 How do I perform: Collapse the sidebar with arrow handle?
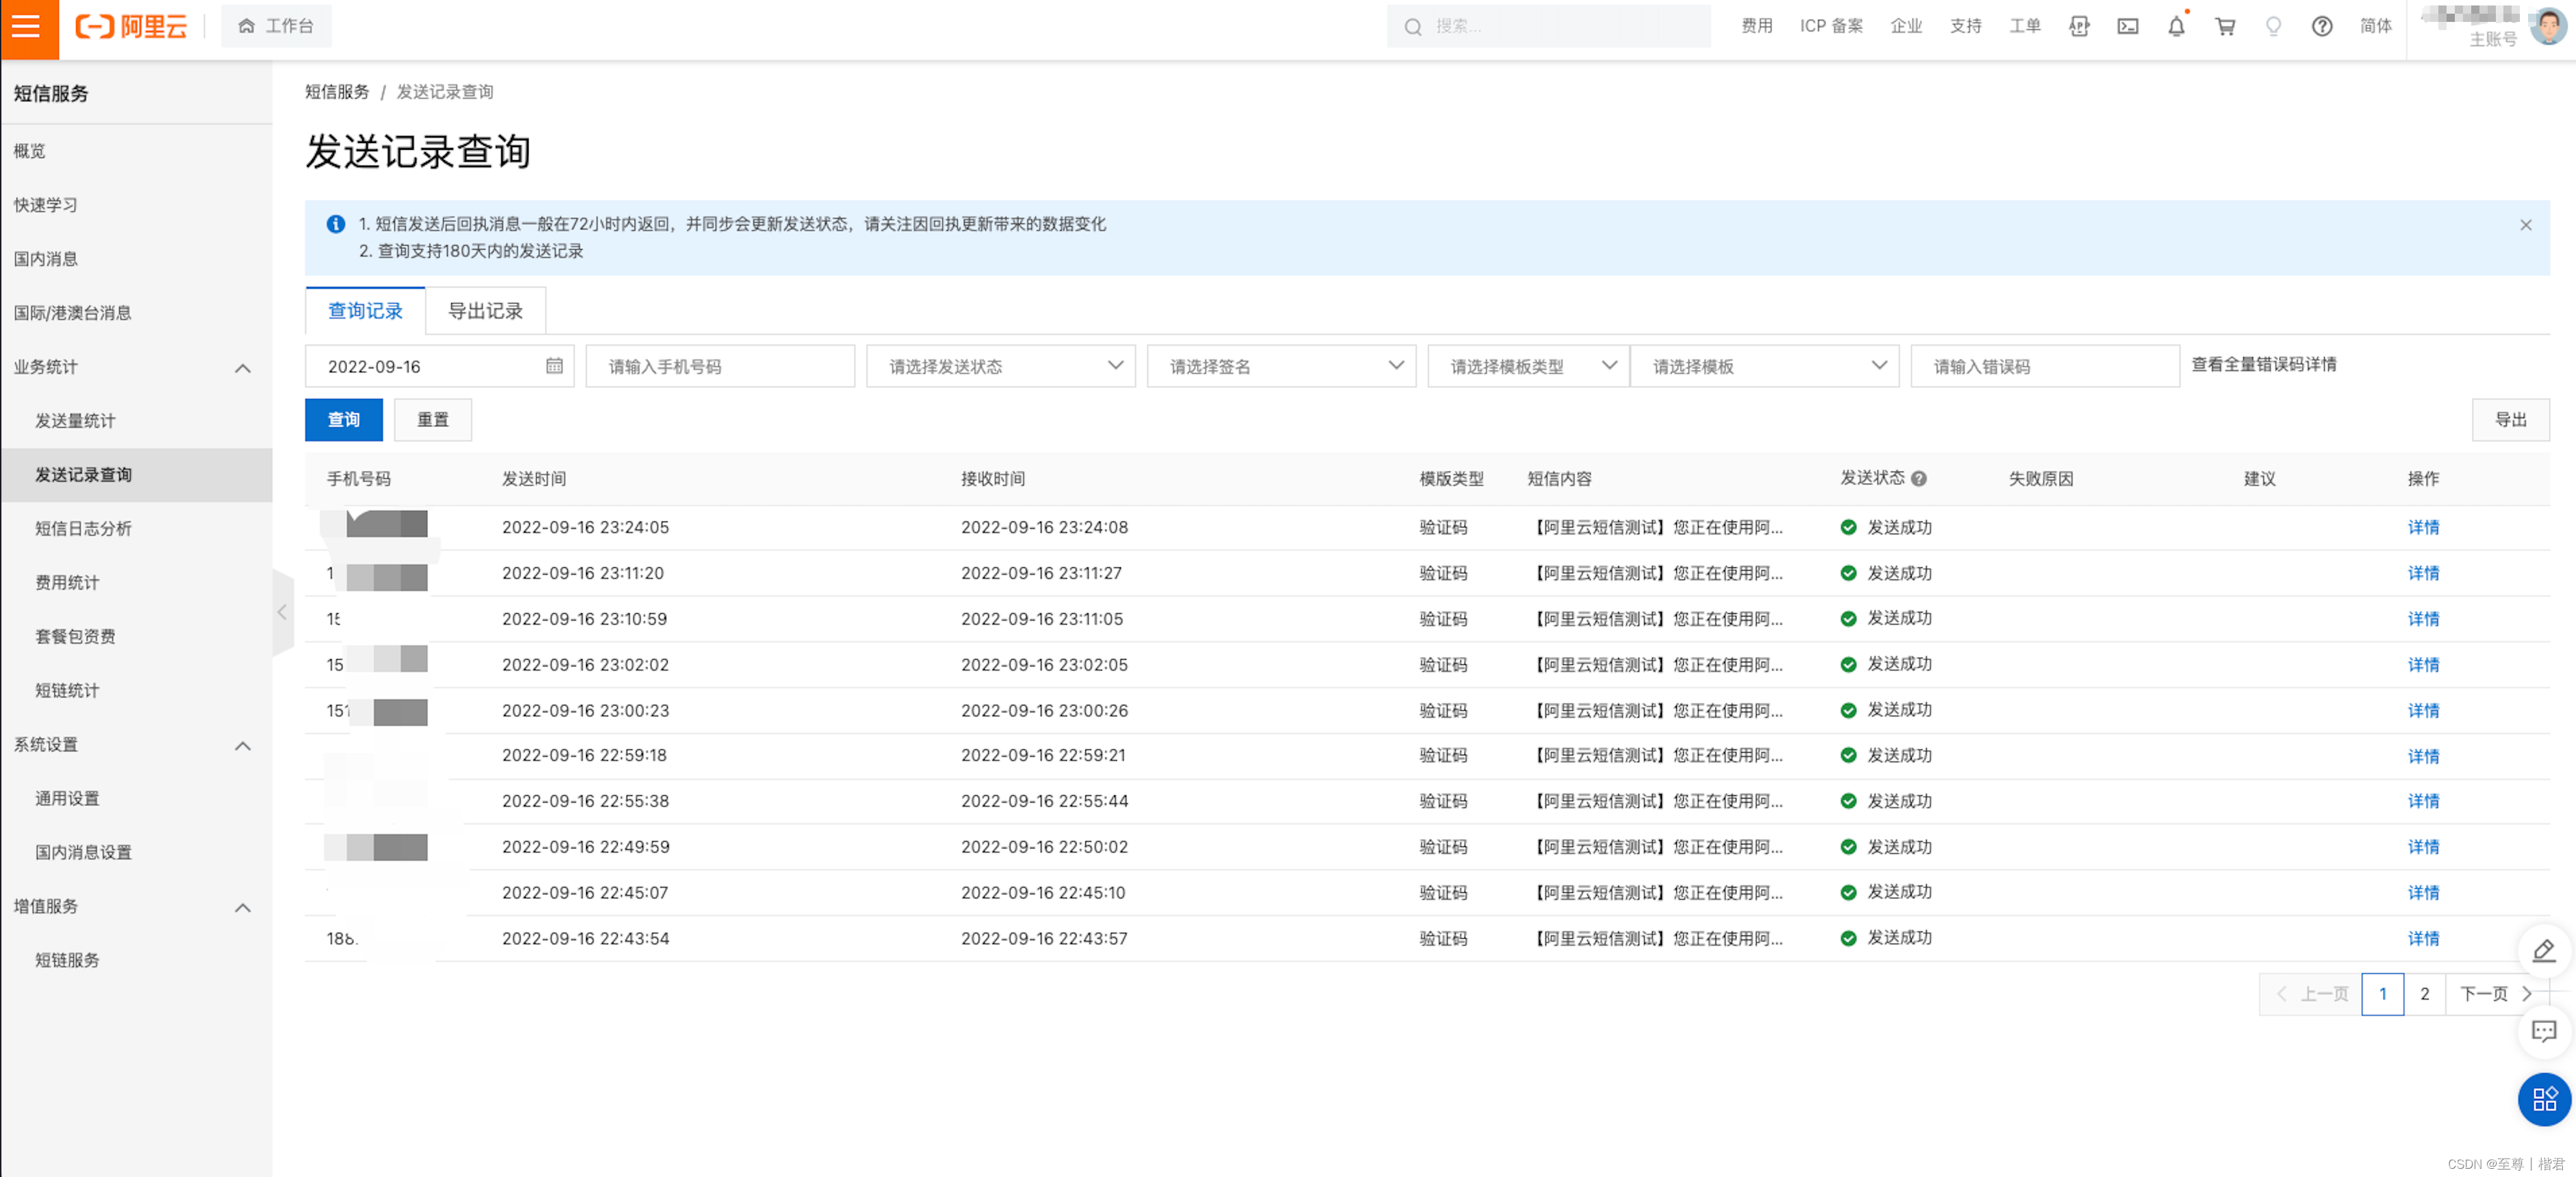[x=282, y=612]
